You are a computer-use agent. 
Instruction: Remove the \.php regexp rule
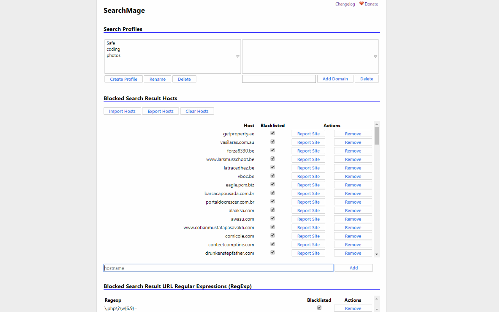pyautogui.click(x=353, y=308)
